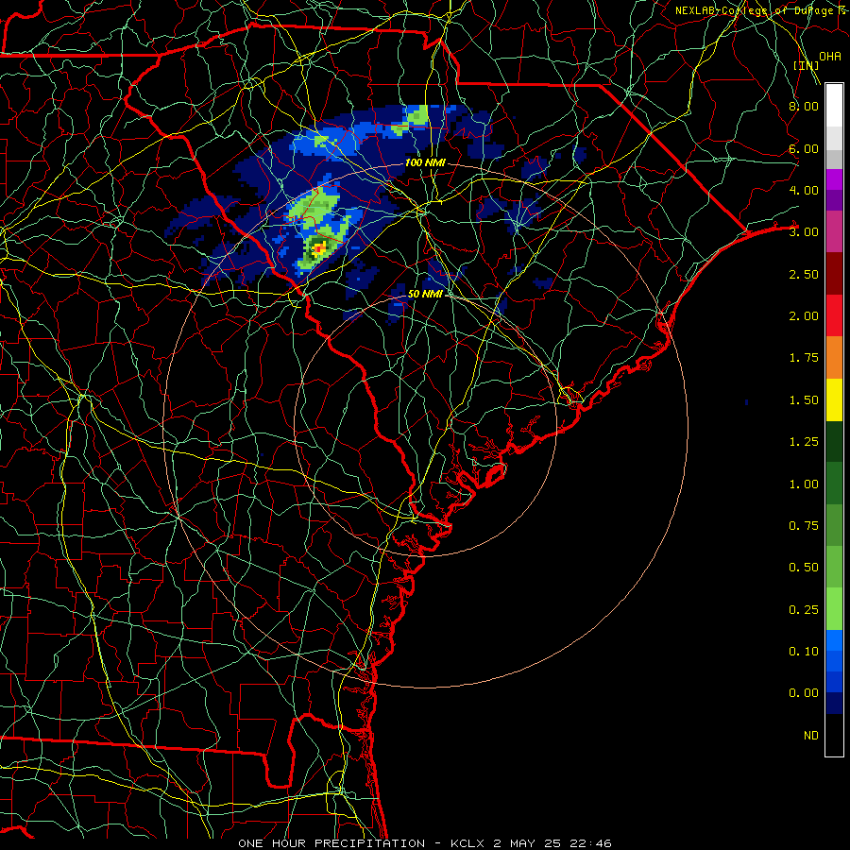This screenshot has width=850, height=850.
Task: Click the 0.00 legend value
Action: (x=804, y=693)
